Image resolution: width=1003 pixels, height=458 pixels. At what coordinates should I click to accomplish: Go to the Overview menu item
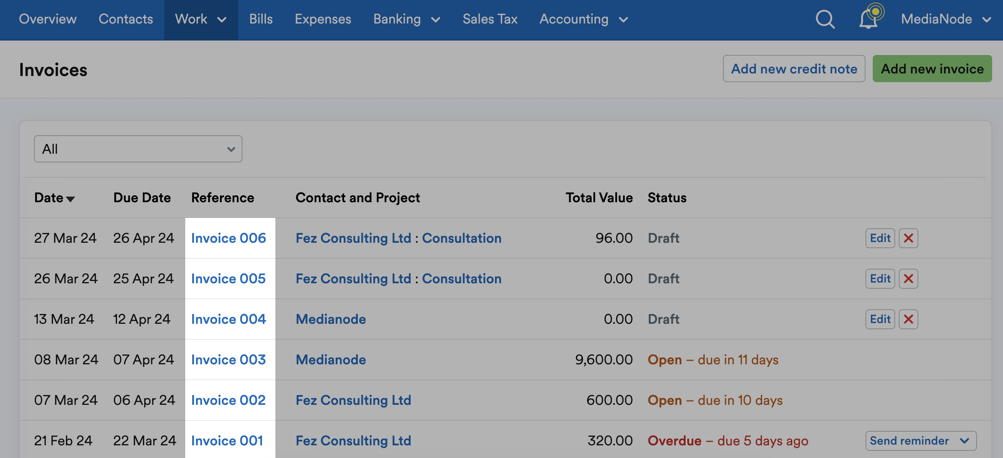click(x=47, y=19)
